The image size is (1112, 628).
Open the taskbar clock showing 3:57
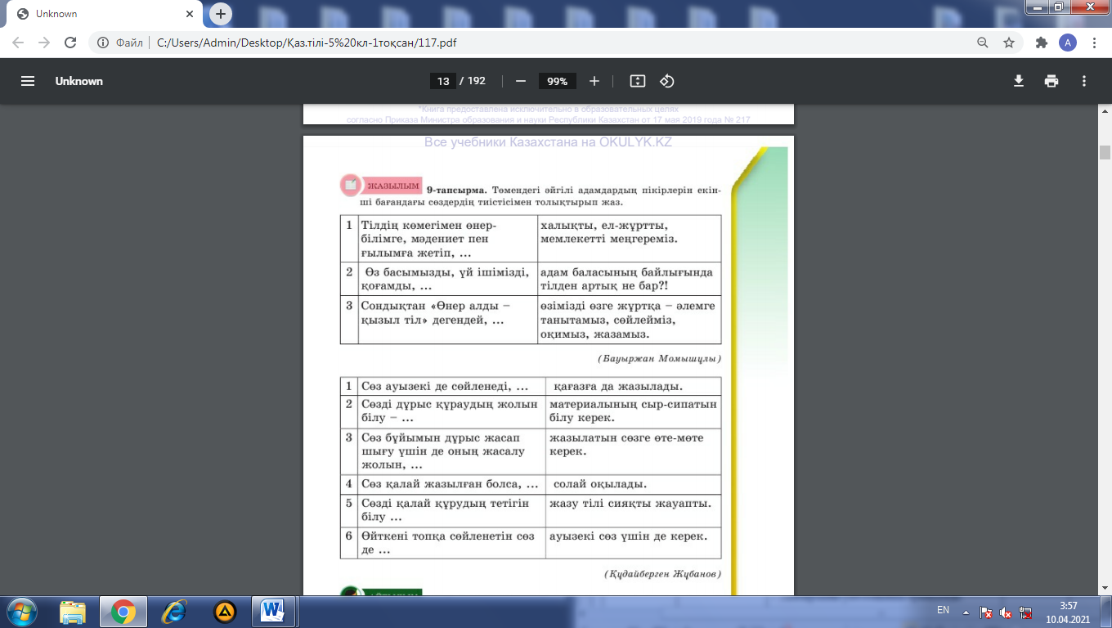(x=1068, y=612)
